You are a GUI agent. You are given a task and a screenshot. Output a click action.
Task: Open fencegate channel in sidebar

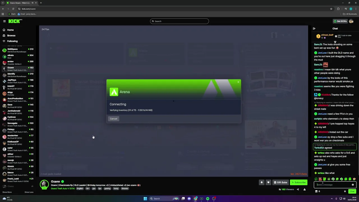click(x=17, y=124)
